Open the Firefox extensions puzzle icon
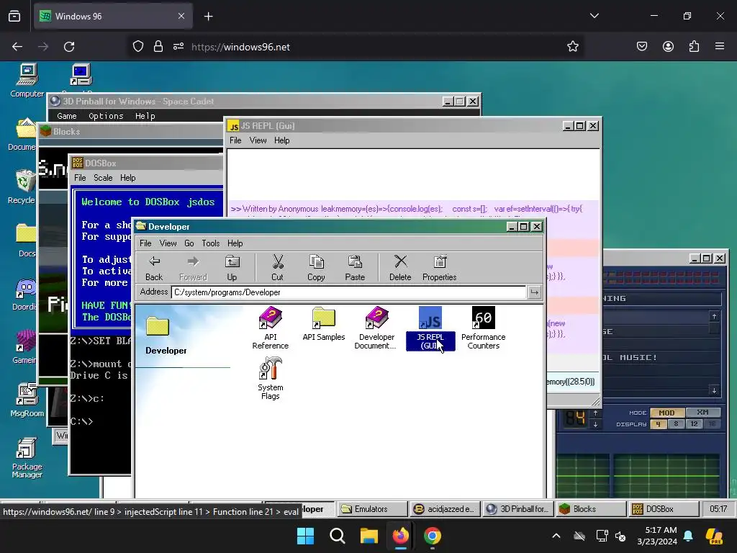The height and width of the screenshot is (553, 737). tap(695, 47)
